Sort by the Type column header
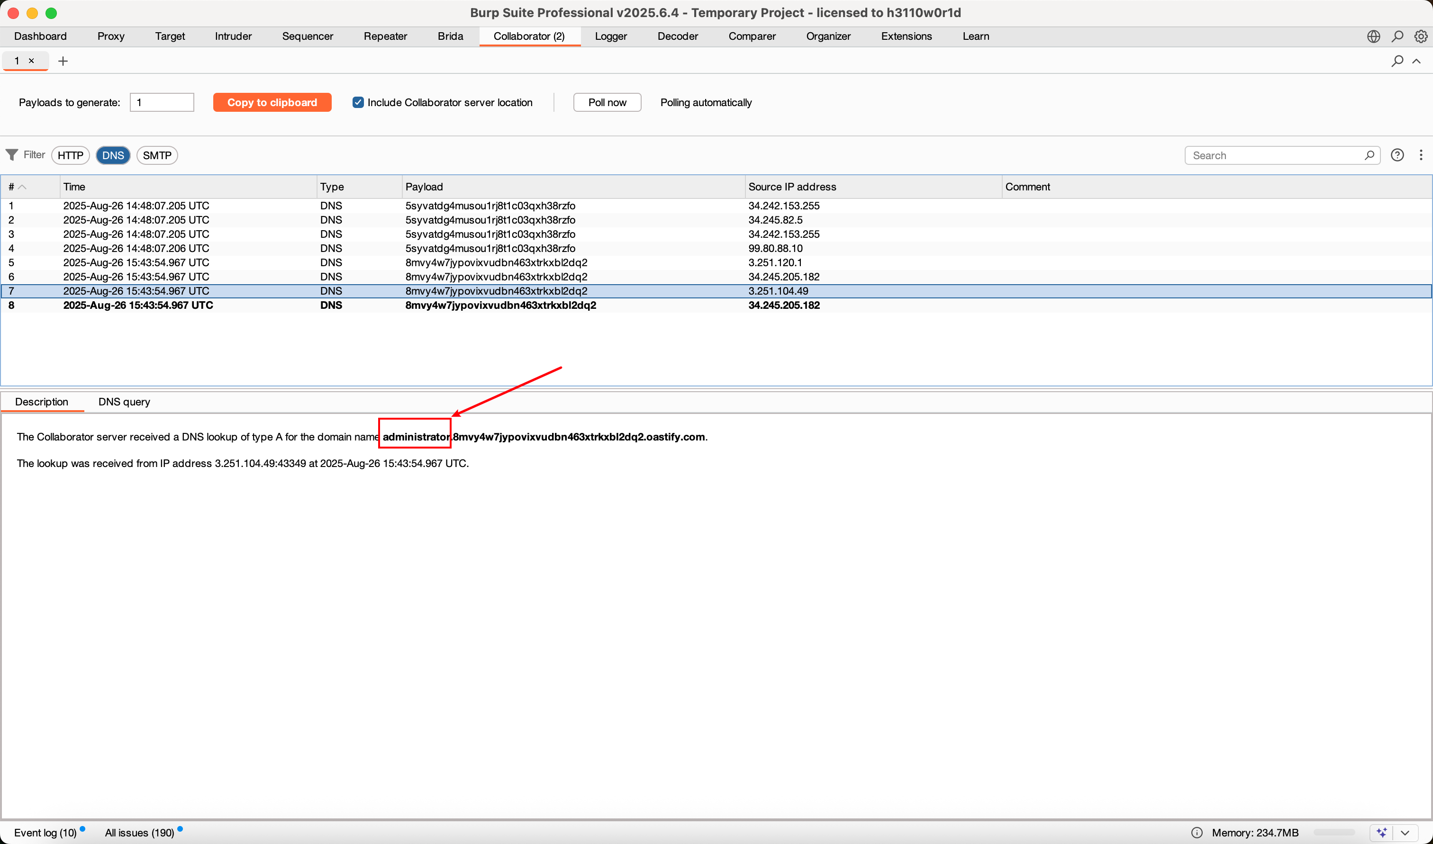 359,187
